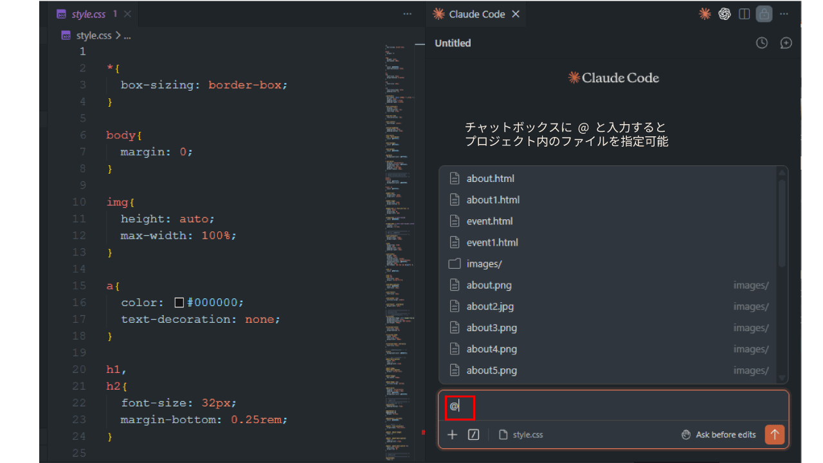This screenshot has width=823, height=463.
Task: Select the Claude Code tab
Action: [x=476, y=14]
